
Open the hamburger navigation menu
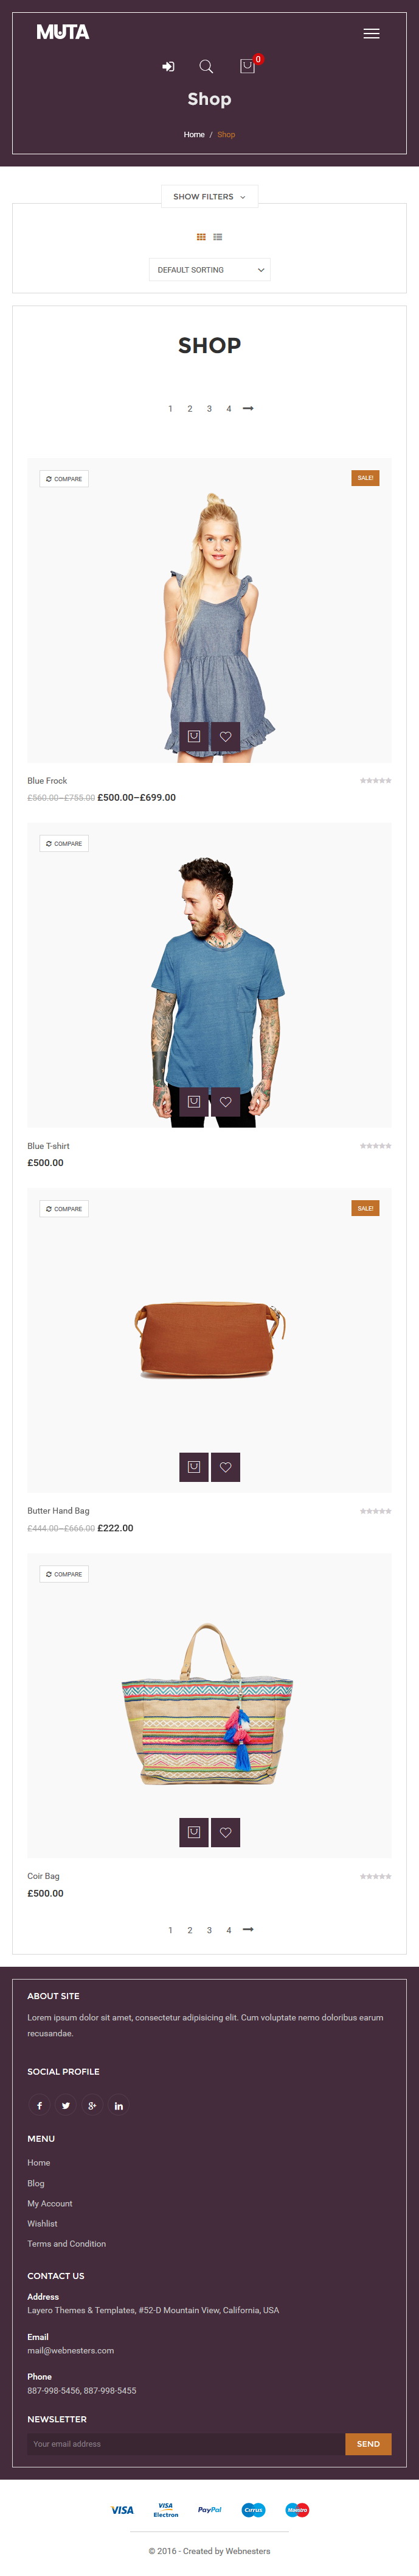tap(371, 33)
